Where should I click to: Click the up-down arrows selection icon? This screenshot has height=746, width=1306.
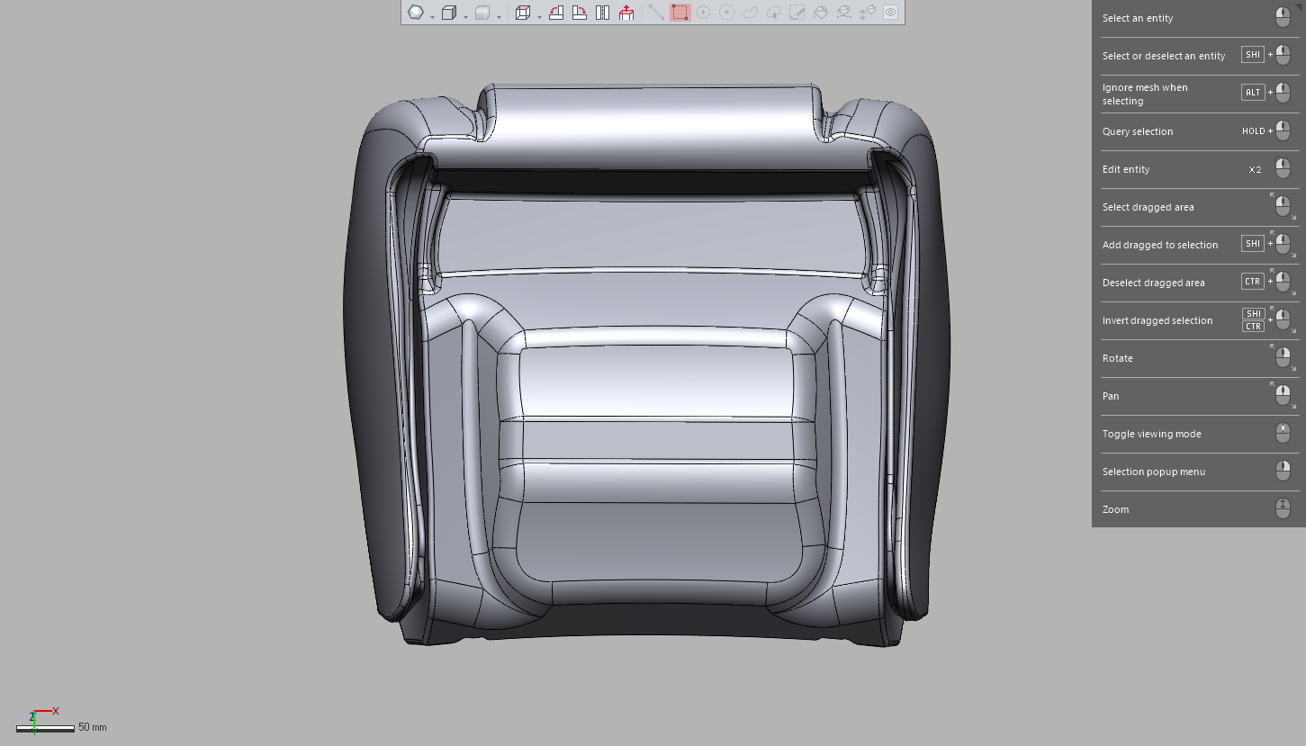pyautogui.click(x=868, y=13)
